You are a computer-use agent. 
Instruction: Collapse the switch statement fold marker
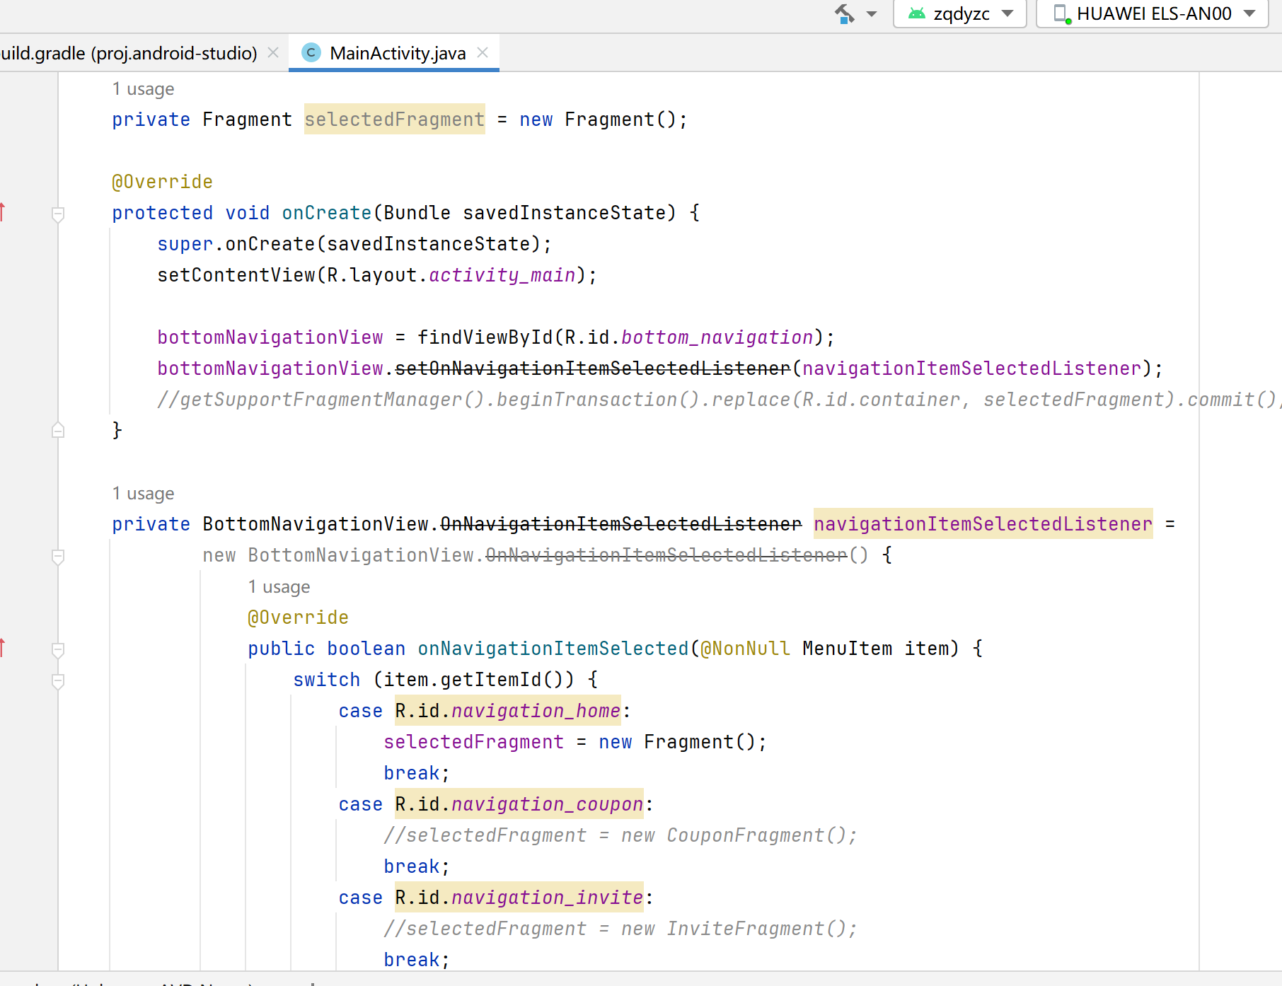pos(58,680)
